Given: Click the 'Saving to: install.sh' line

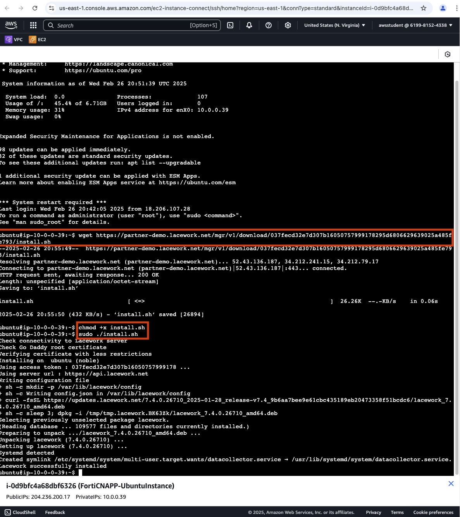Looking at the screenshot, I should 39,288.
